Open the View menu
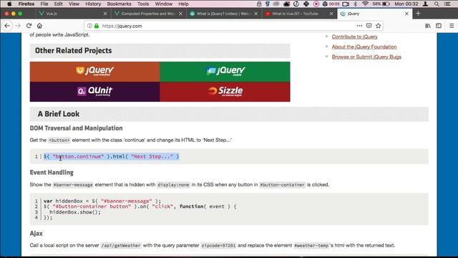 pyautogui.click(x=74, y=4)
